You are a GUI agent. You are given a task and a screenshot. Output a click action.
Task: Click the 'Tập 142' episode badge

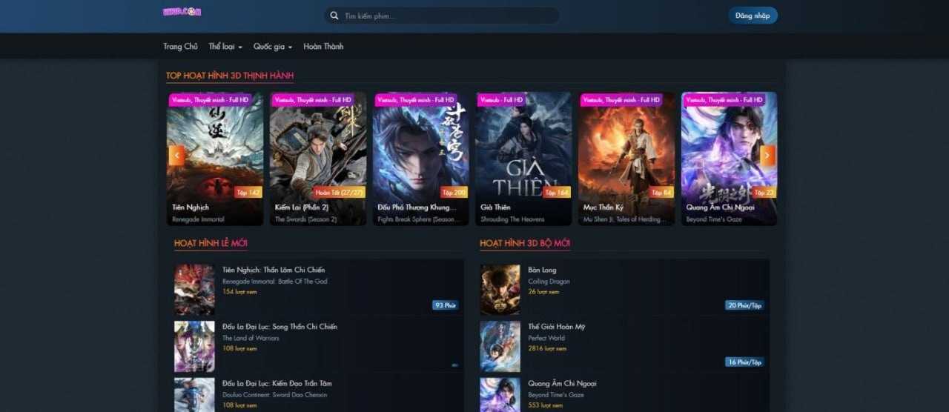[248, 193]
